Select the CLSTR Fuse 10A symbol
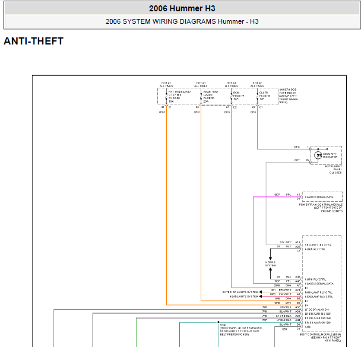 (258, 95)
